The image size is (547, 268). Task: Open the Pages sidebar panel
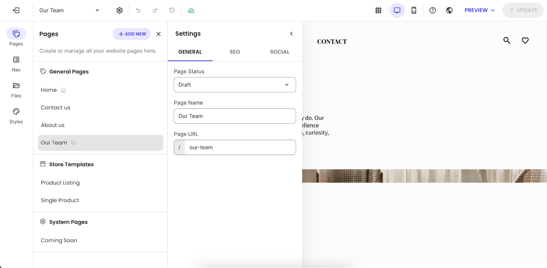coord(16,37)
